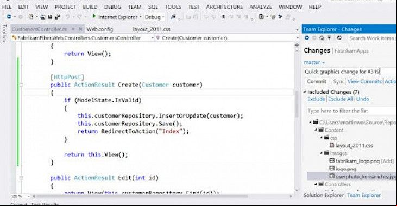The height and width of the screenshot is (206, 397).
Task: Click the New Project toolbar icon
Action: (31, 17)
